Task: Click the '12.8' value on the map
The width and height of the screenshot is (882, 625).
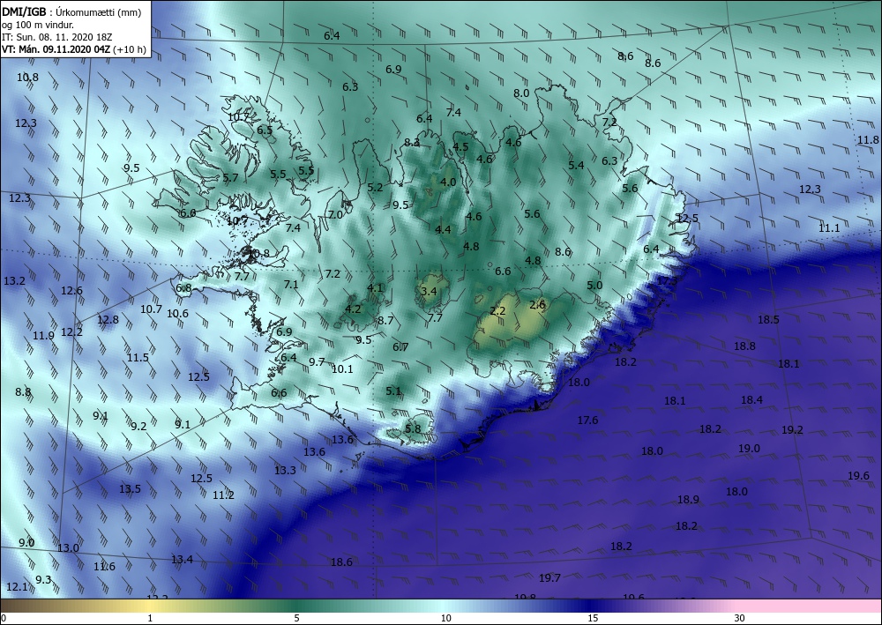Action: pos(108,320)
